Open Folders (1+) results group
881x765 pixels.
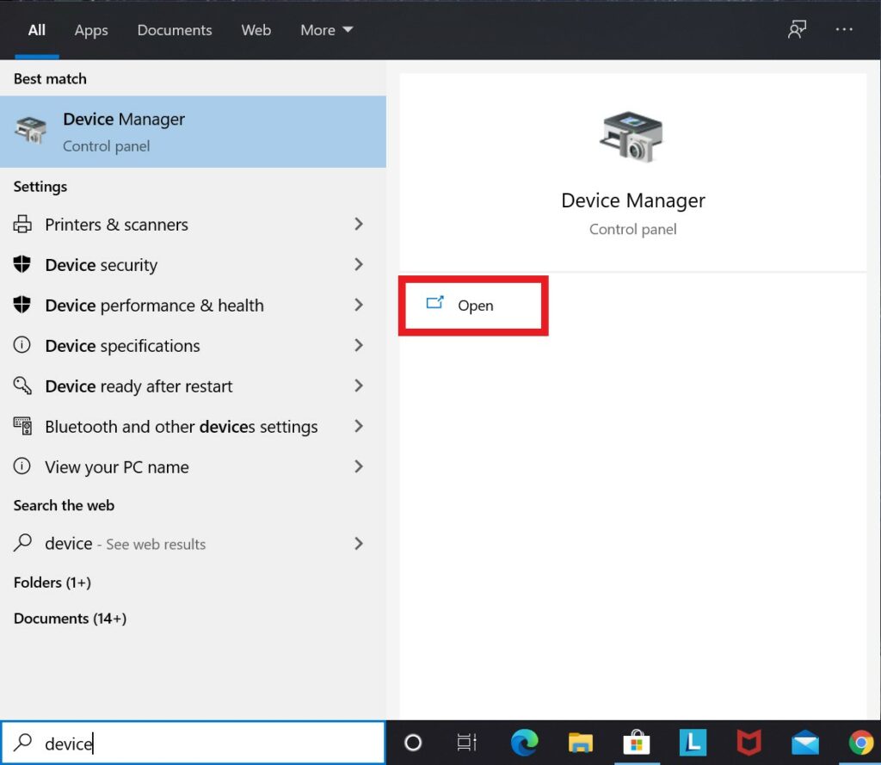[x=52, y=583]
